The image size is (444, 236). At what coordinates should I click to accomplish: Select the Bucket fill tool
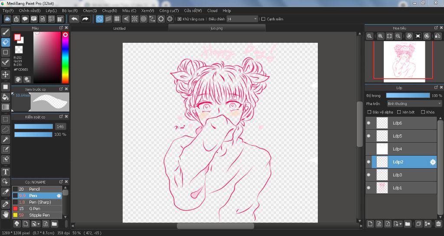pos(6,97)
